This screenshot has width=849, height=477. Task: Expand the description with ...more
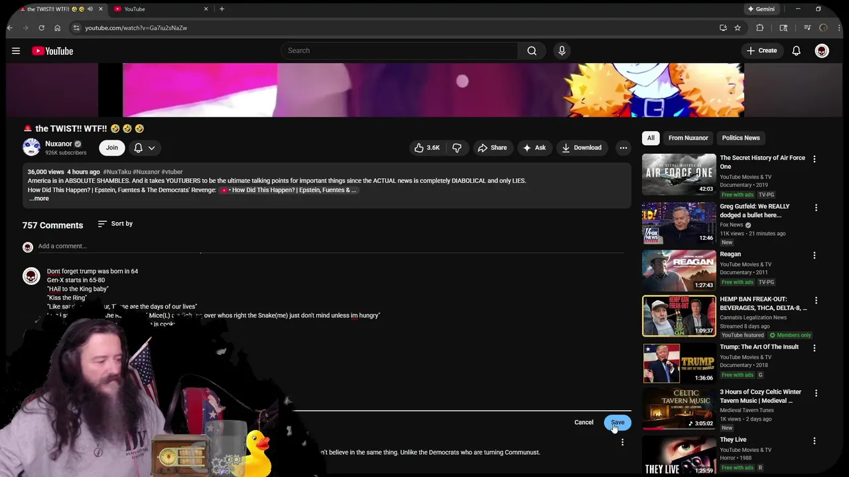click(x=39, y=199)
